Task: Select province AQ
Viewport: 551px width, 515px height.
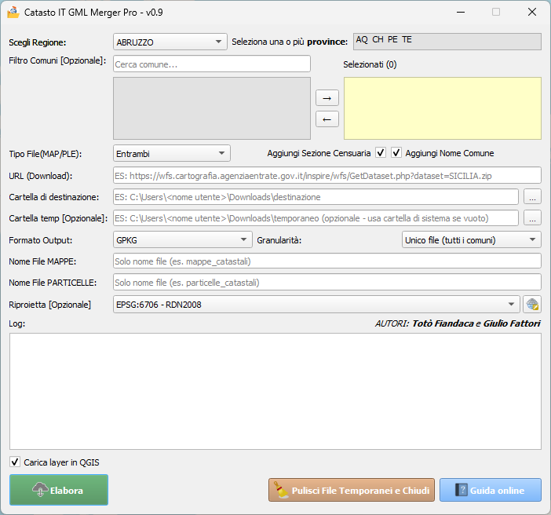Action: pyautogui.click(x=362, y=39)
